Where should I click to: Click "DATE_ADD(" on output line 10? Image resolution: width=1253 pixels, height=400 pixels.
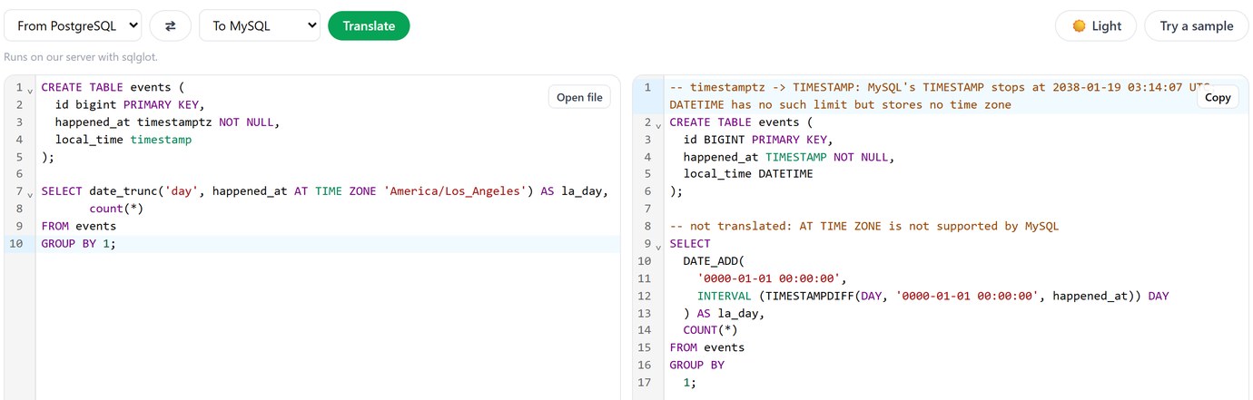click(714, 261)
